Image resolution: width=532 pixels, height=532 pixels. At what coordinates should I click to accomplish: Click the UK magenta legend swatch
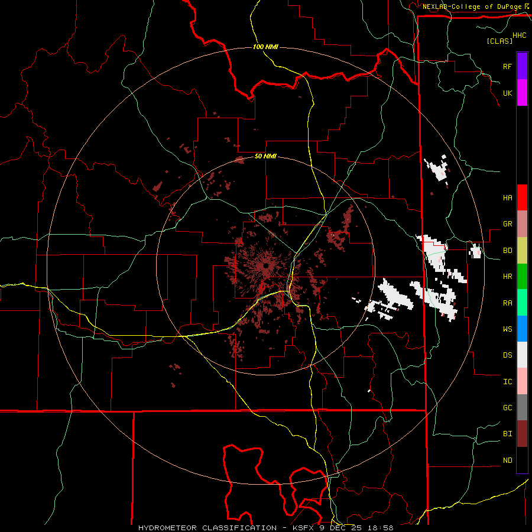tap(522, 93)
